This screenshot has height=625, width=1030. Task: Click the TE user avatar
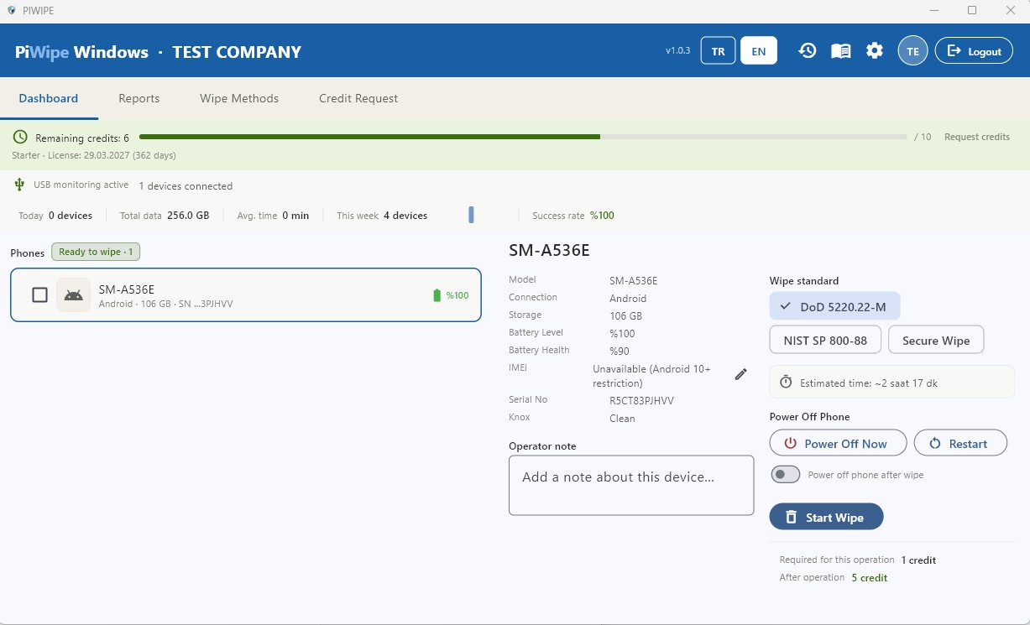(x=912, y=51)
